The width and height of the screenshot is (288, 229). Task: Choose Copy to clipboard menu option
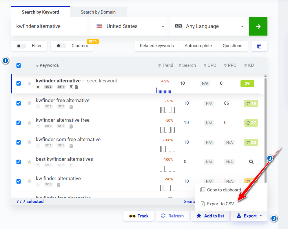point(231,190)
